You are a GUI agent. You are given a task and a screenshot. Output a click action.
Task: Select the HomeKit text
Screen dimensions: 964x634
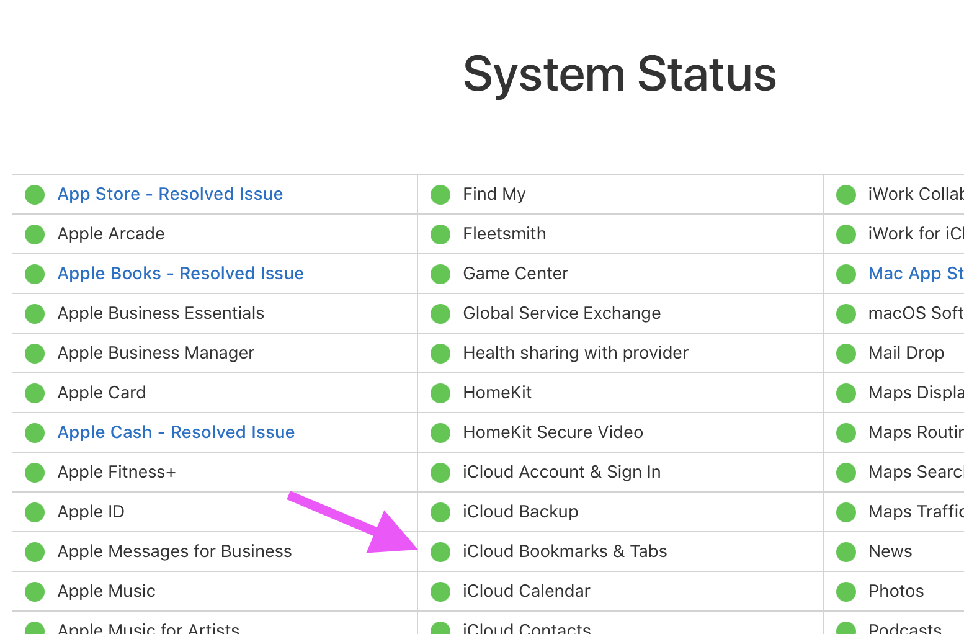pyautogui.click(x=498, y=393)
